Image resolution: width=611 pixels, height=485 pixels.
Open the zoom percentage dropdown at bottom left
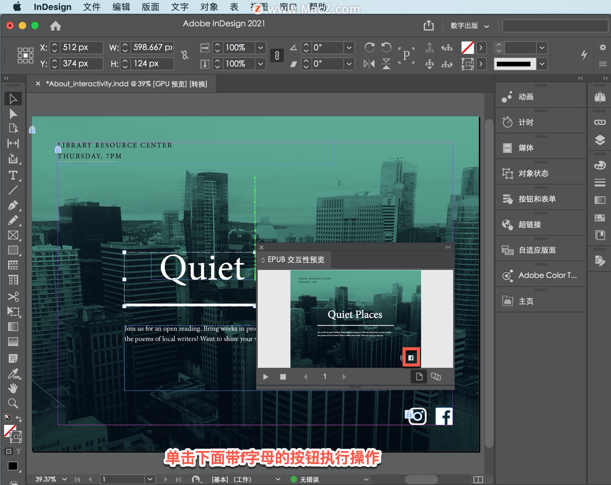64,479
